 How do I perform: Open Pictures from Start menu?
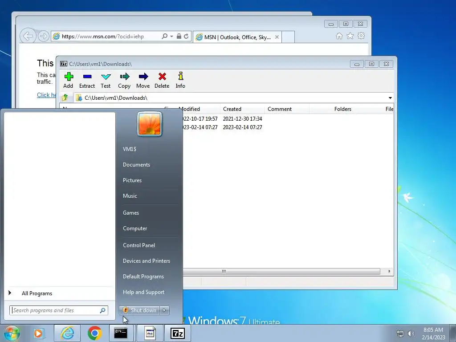(132, 180)
